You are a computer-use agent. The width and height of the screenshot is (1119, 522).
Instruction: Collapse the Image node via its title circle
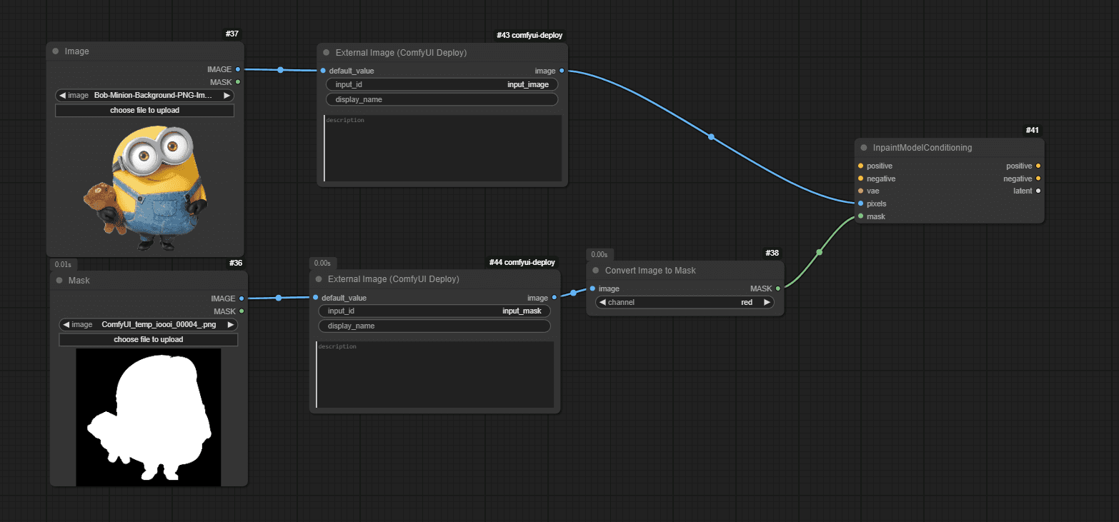click(x=55, y=51)
